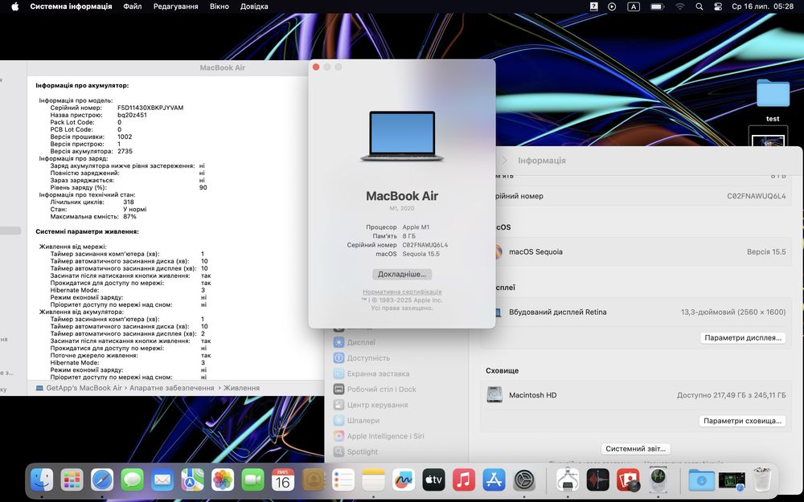
Task: Click the forward chevron beside Інформація title
Action: [505, 161]
